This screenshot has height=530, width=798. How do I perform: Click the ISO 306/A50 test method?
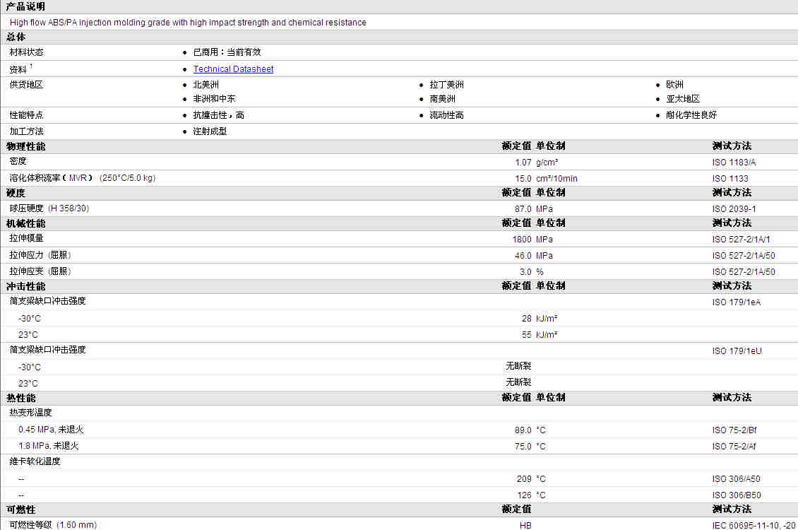click(736, 479)
